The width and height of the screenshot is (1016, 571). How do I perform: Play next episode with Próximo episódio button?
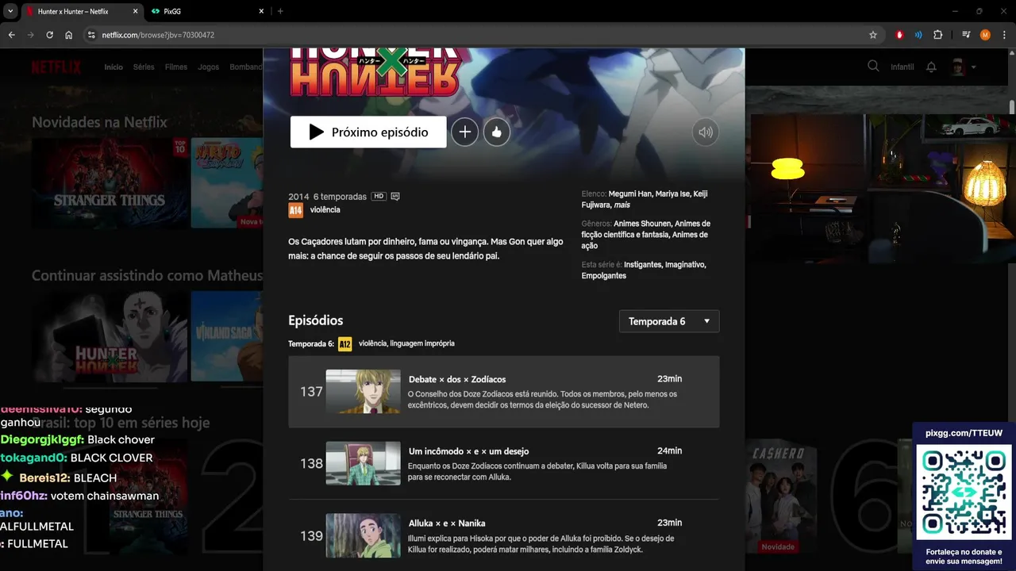point(368,132)
